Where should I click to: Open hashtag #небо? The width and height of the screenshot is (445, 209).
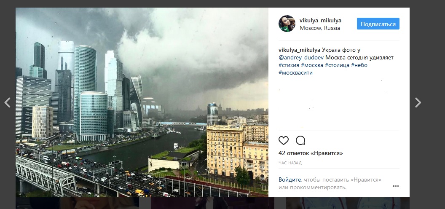[x=359, y=65]
